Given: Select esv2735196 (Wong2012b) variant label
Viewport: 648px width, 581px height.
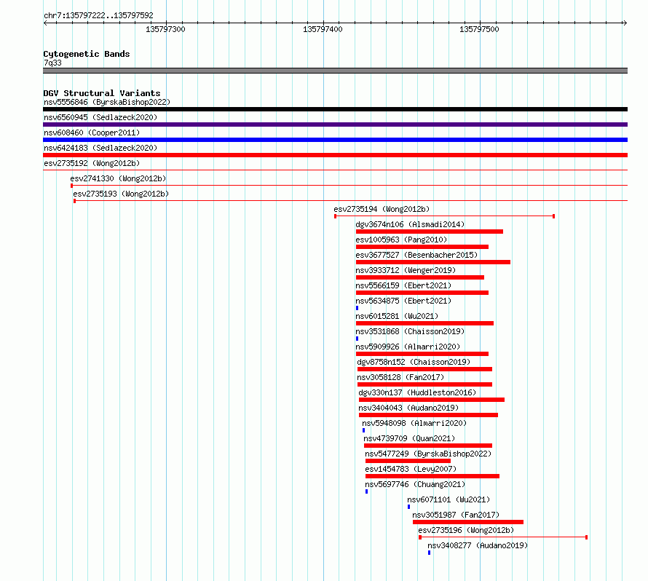Looking at the screenshot, I should [x=466, y=530].
